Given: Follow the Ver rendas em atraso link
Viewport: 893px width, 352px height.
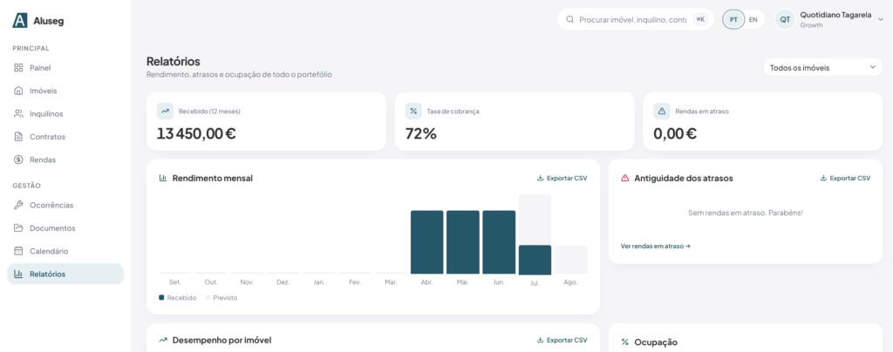Looking at the screenshot, I should point(656,247).
